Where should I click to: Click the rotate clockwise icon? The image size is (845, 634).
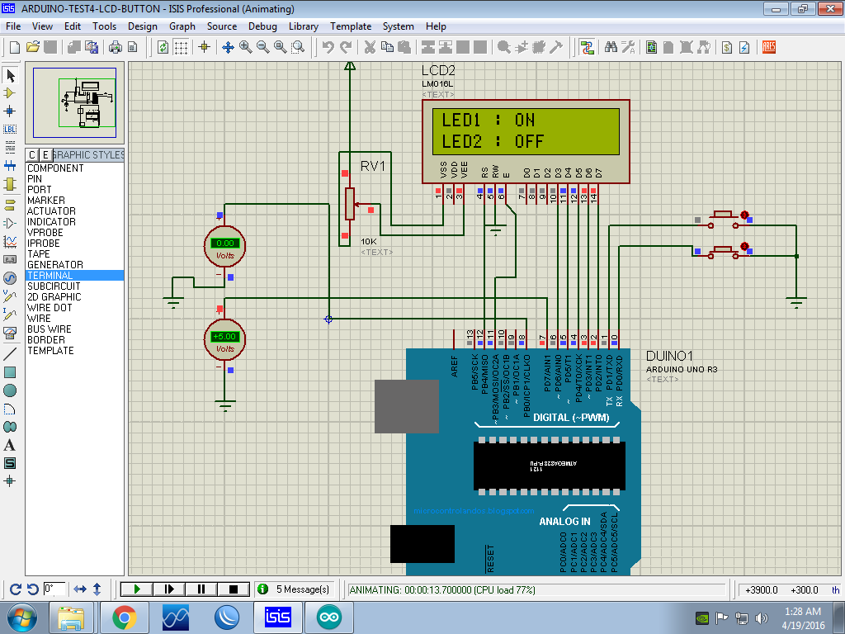click(x=16, y=589)
